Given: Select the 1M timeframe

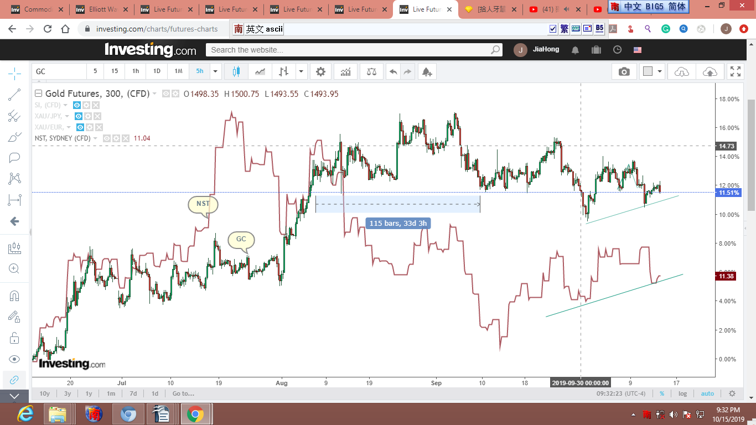Looking at the screenshot, I should point(178,71).
